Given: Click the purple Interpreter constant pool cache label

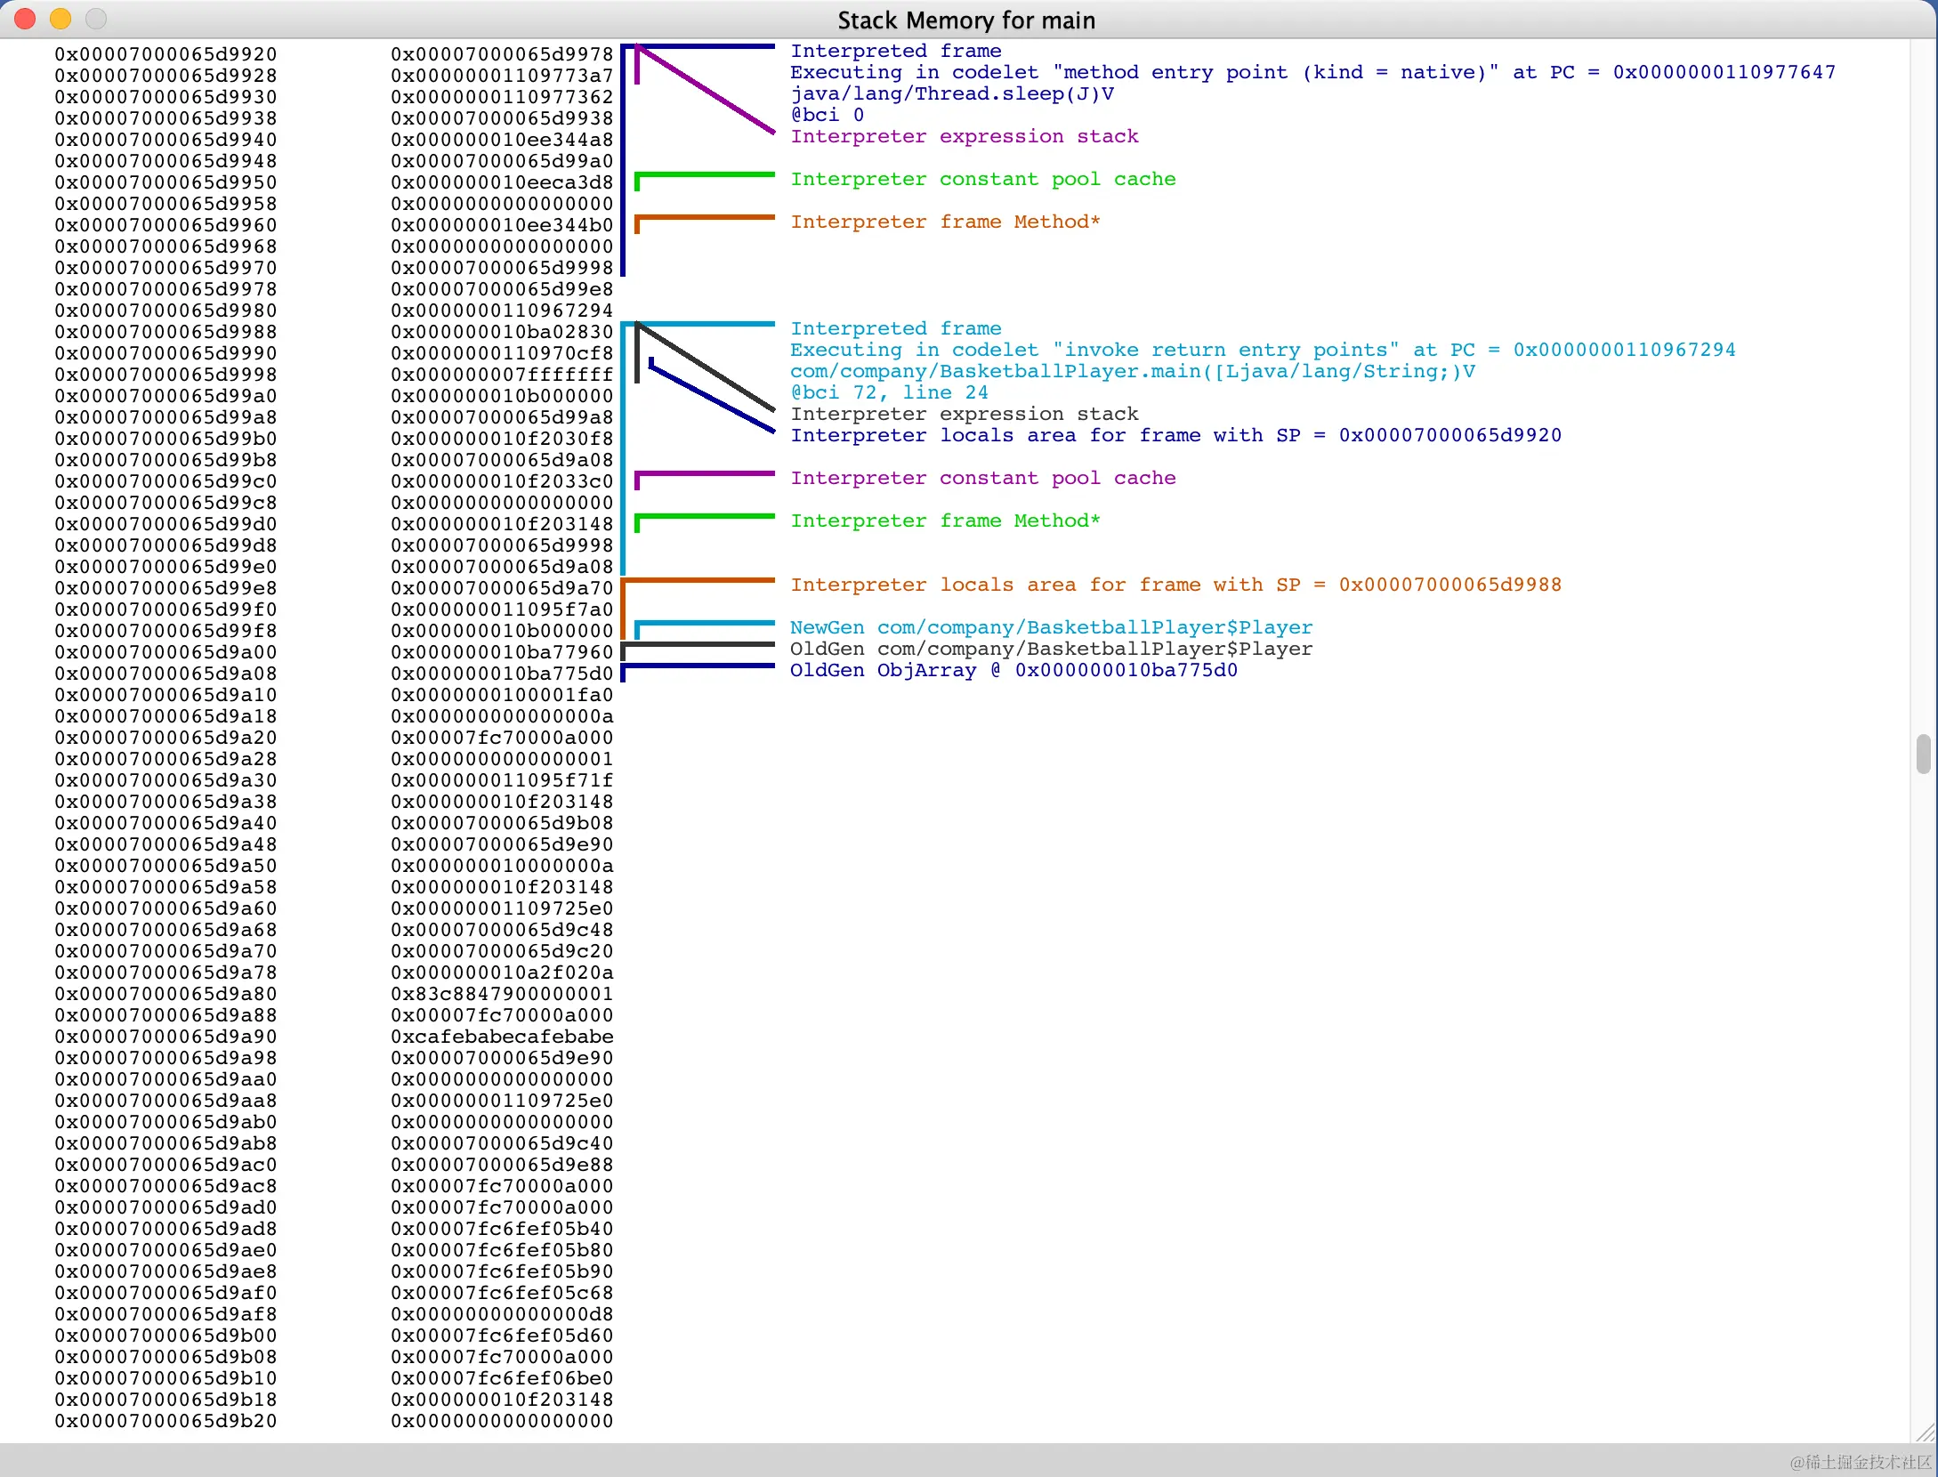Looking at the screenshot, I should tap(983, 478).
